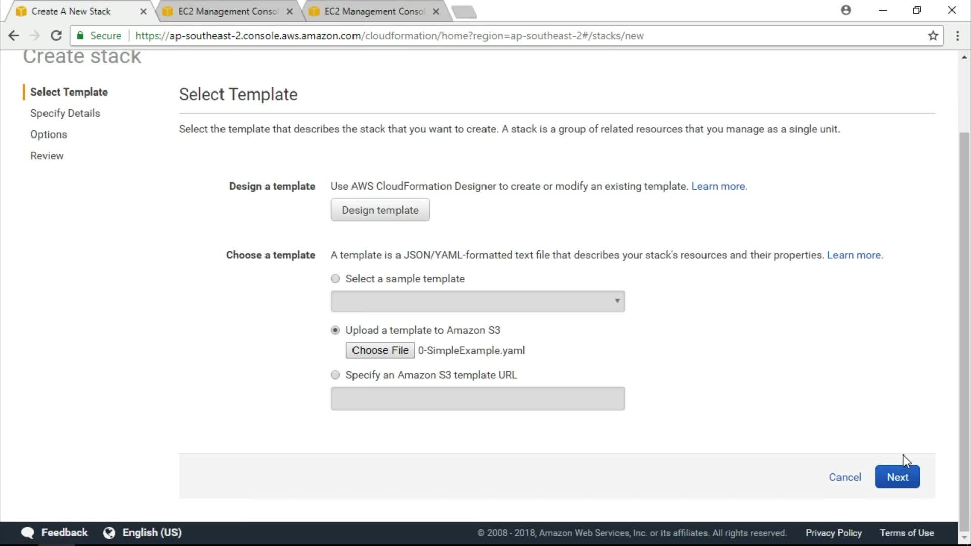Click the Feedback speech bubble icon
Screen dimensions: 971x546
(28, 532)
